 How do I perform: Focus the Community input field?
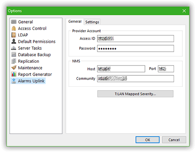tap(136, 78)
